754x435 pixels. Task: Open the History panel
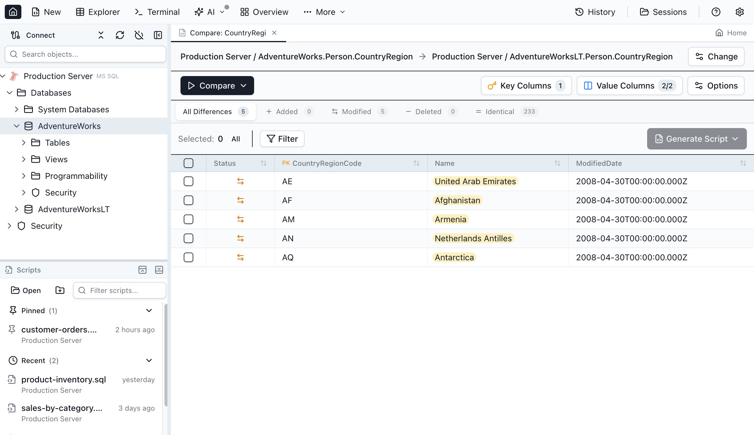(x=595, y=12)
